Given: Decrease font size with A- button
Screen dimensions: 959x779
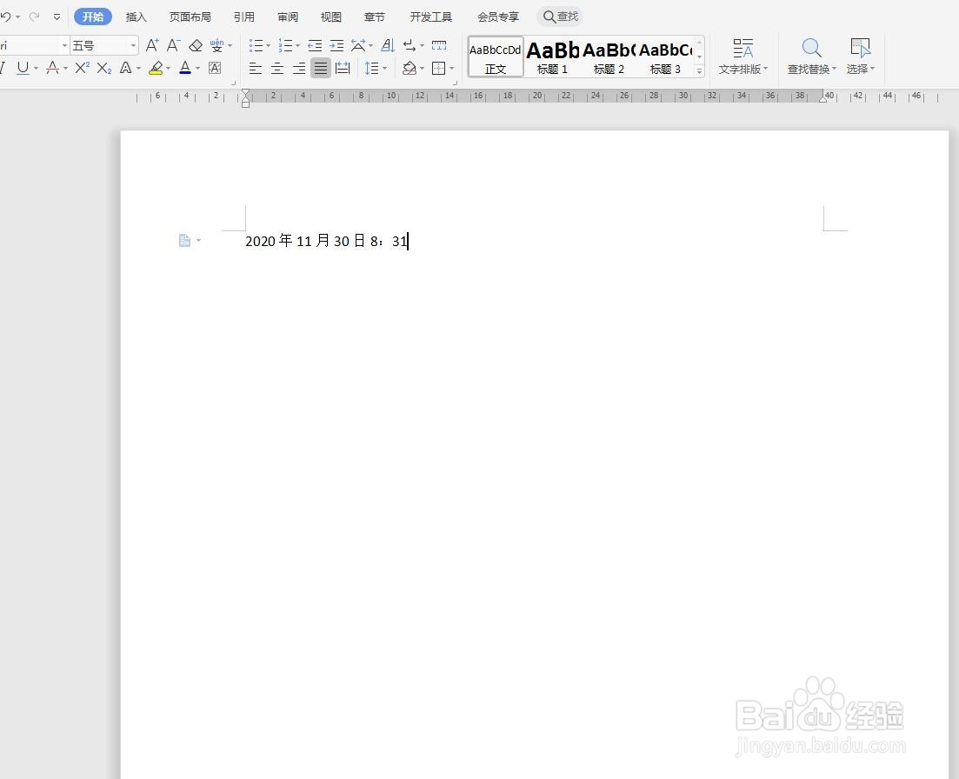Looking at the screenshot, I should click(174, 45).
